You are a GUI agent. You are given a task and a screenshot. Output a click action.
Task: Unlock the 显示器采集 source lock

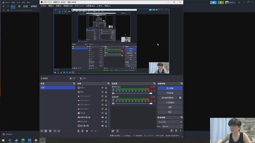[106, 126]
